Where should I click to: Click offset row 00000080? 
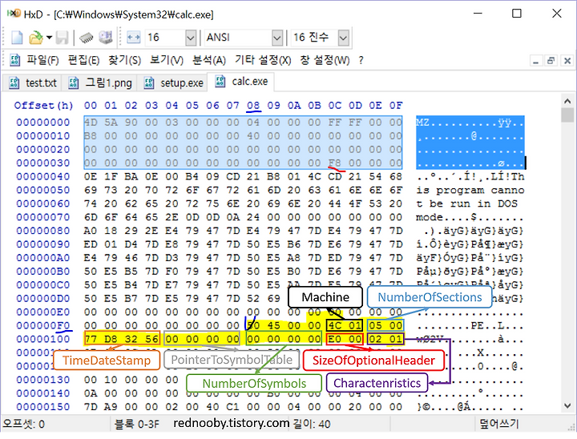coord(42,231)
